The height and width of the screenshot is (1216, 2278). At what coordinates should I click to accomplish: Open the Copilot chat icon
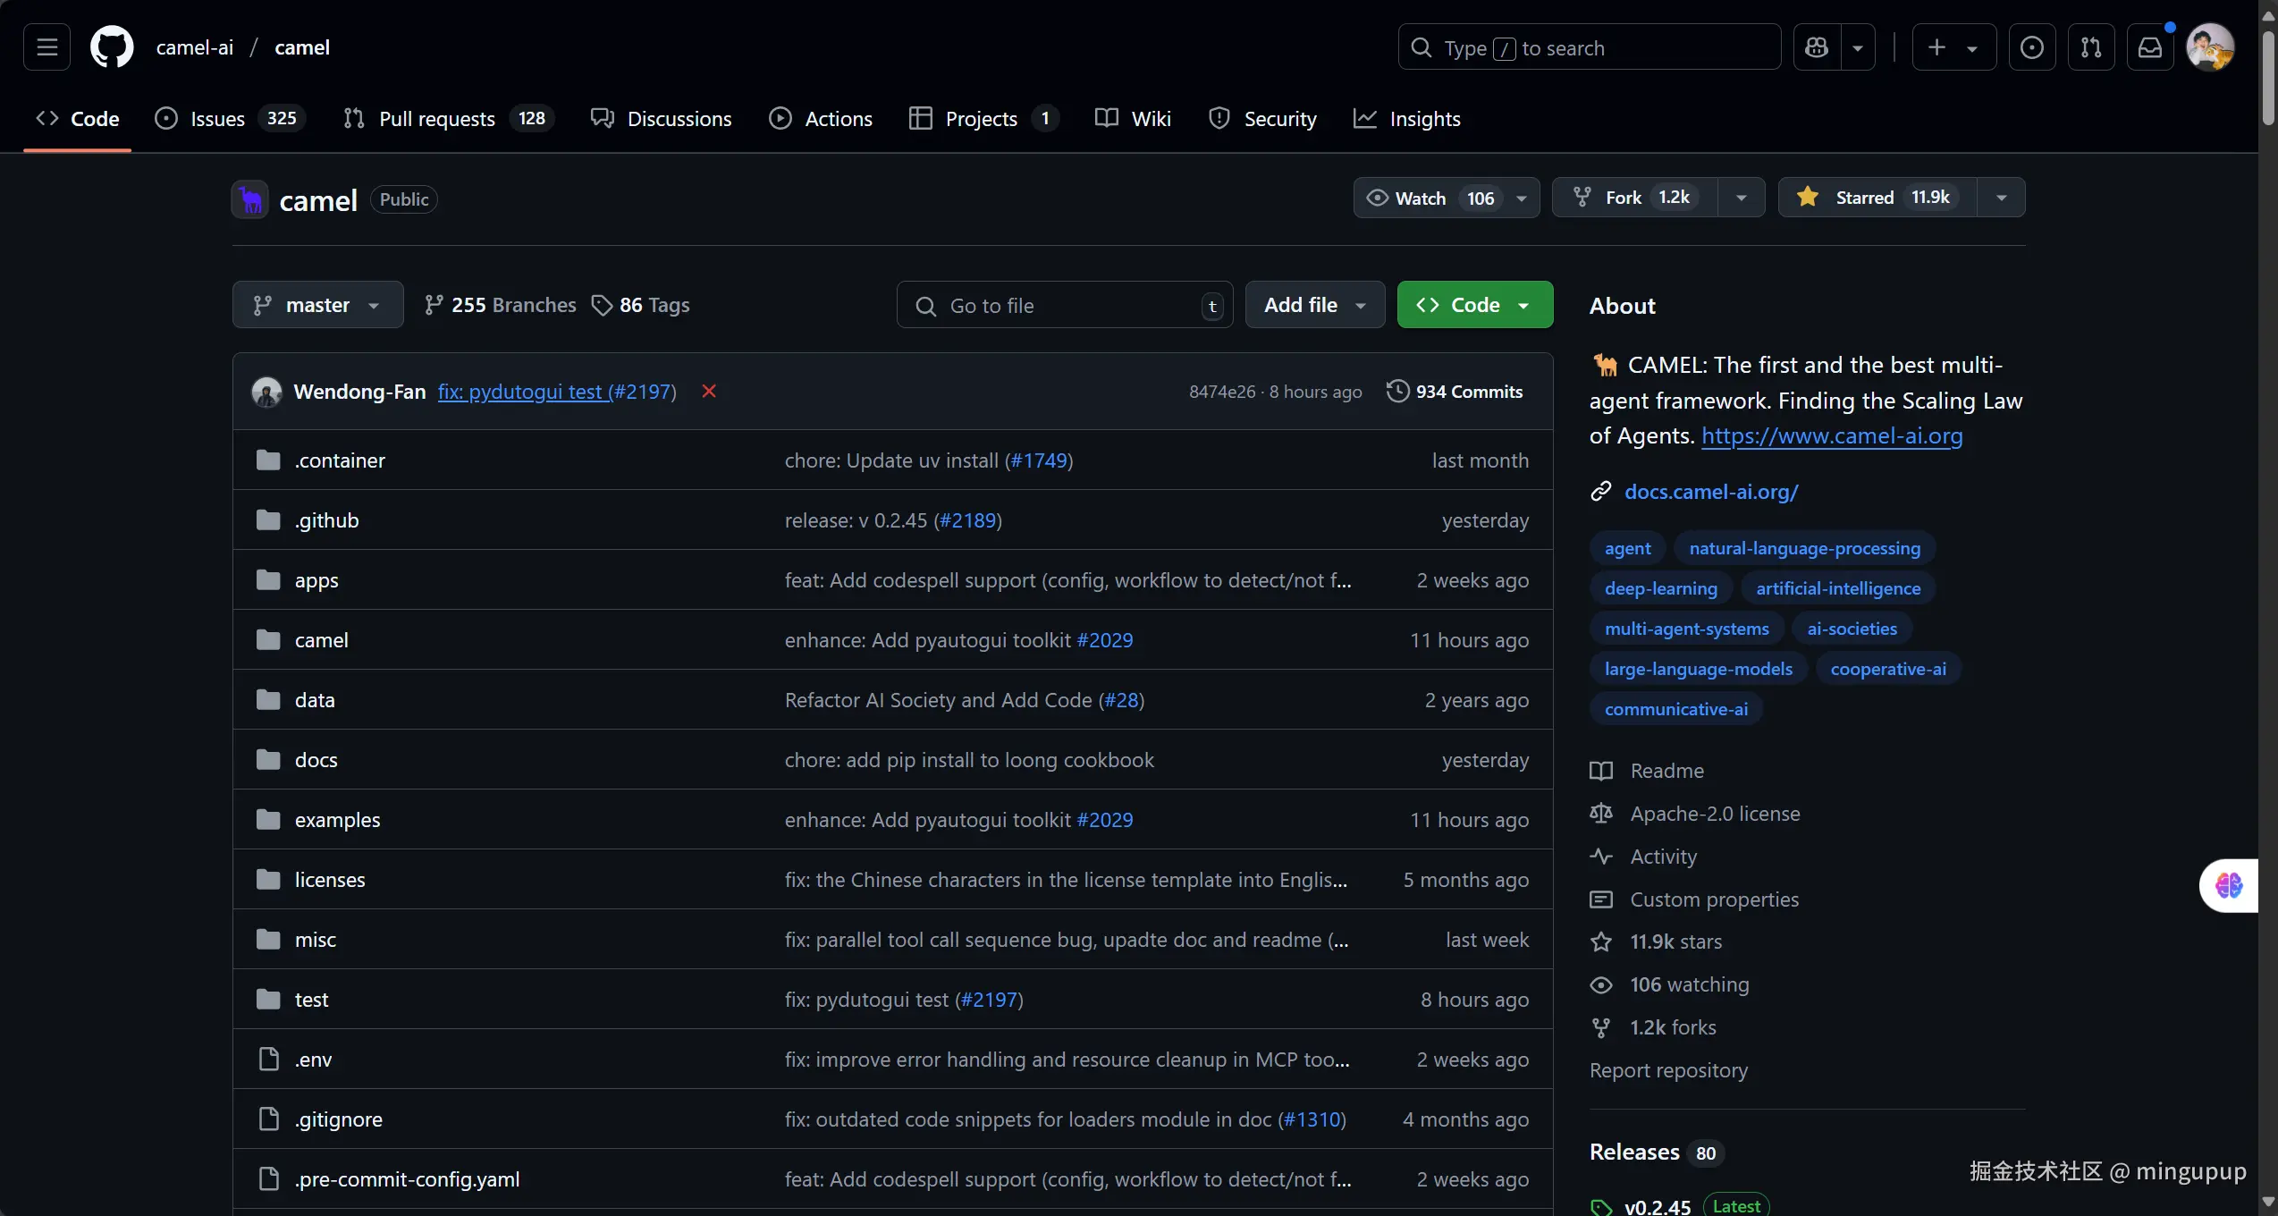1817,47
